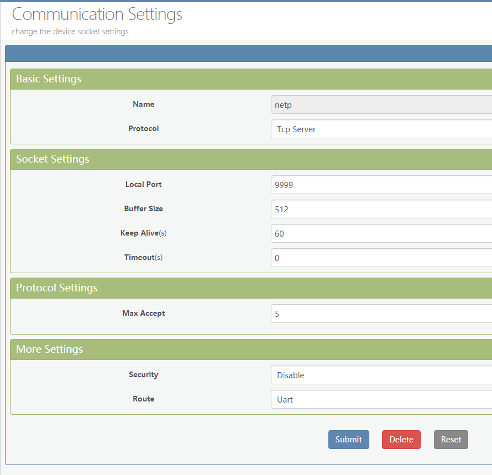
Task: Focus the Local Port field containing 9999
Action: tap(381, 185)
